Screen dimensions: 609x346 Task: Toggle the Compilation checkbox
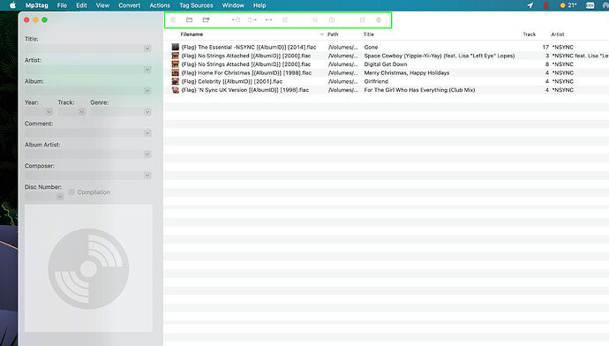point(71,192)
